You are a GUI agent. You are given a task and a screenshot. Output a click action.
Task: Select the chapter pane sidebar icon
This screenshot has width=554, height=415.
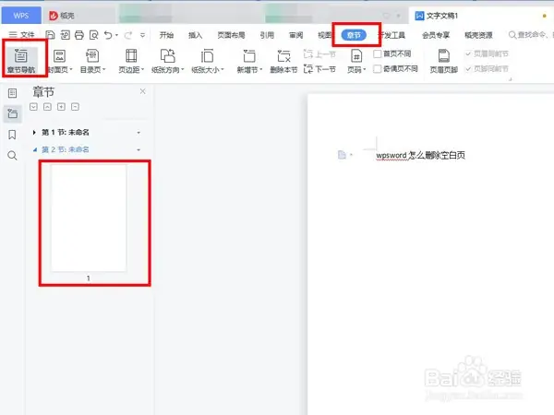click(x=12, y=113)
